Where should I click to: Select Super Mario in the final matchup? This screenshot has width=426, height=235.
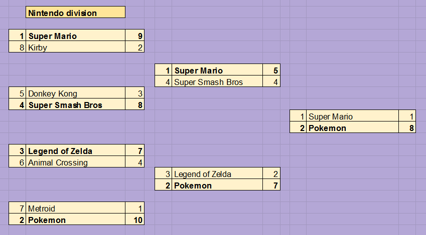click(x=352, y=115)
